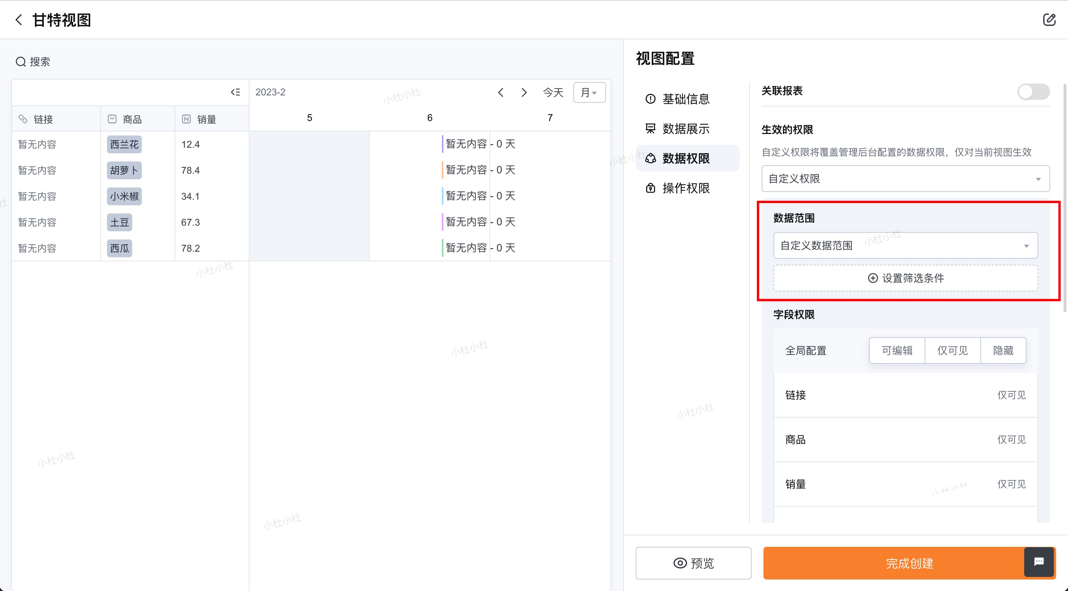Click day 5 in the timeline header
The image size is (1068, 591).
pyautogui.click(x=310, y=118)
